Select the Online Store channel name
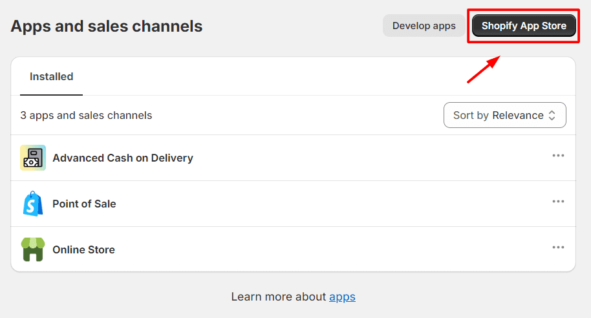 [83, 249]
